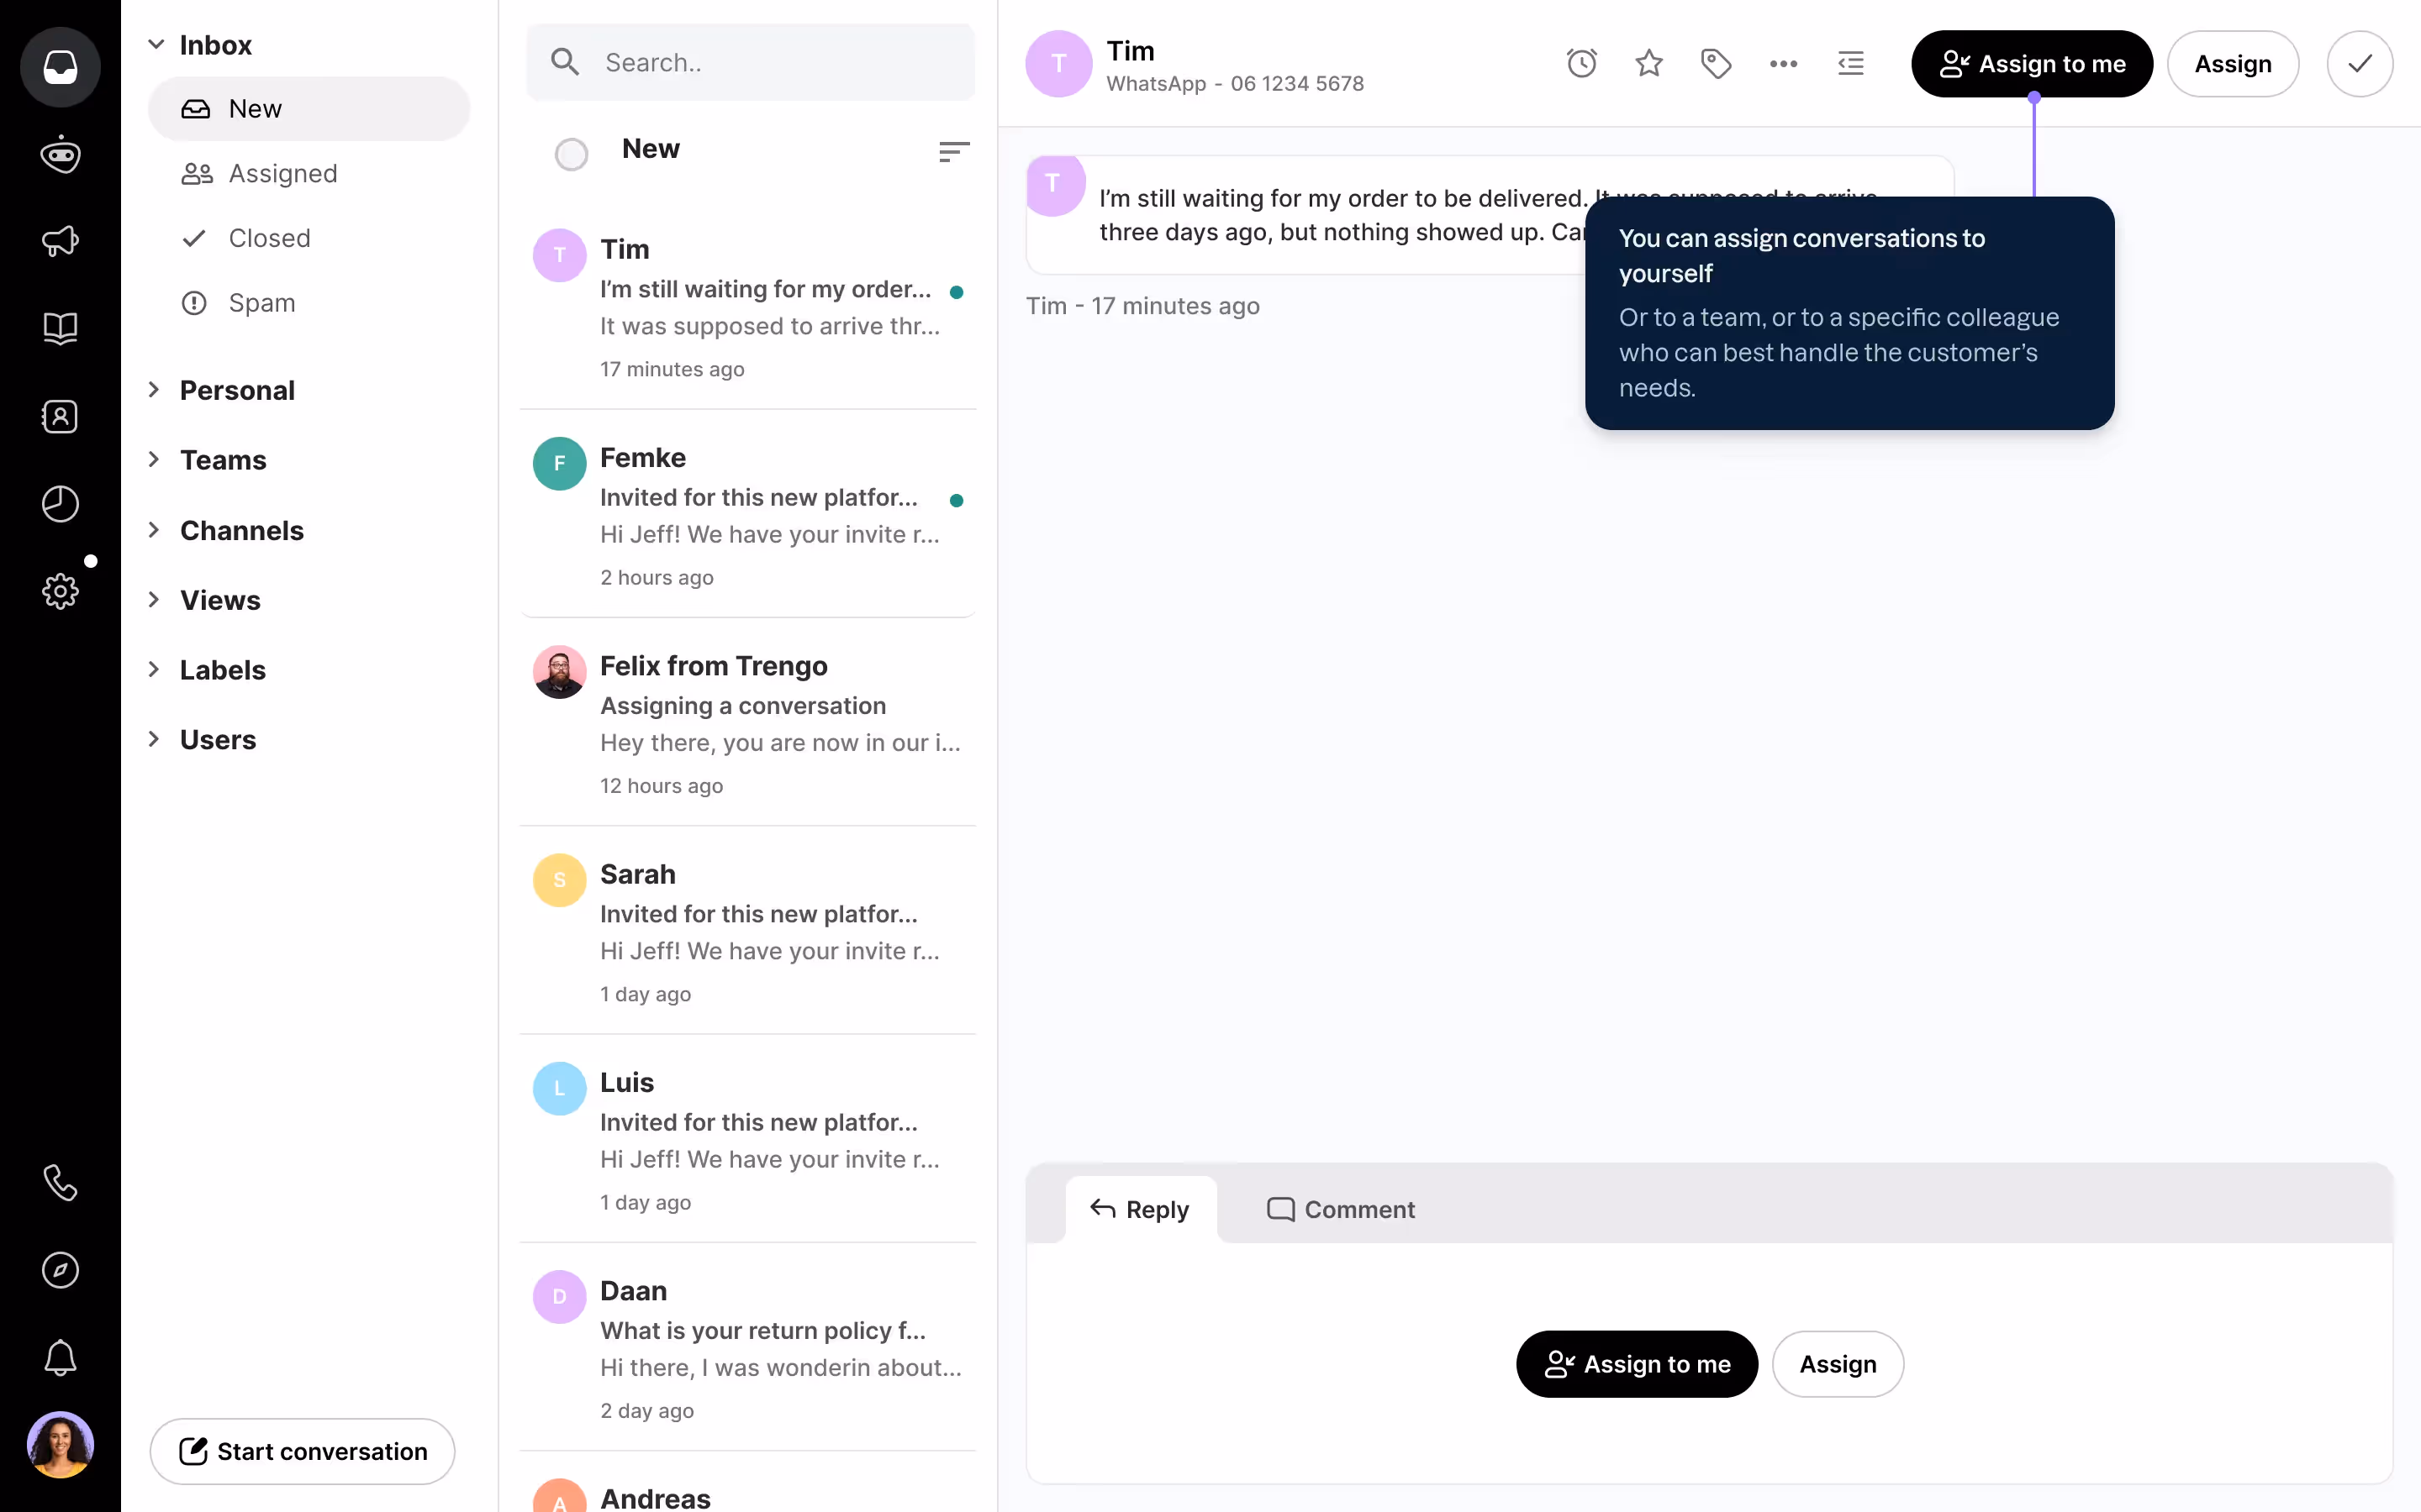
Task: Open the phone call icon
Action: tap(60, 1183)
